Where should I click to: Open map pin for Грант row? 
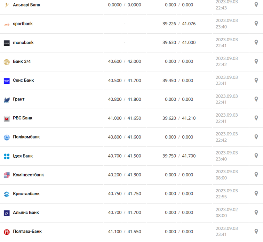pos(256,99)
